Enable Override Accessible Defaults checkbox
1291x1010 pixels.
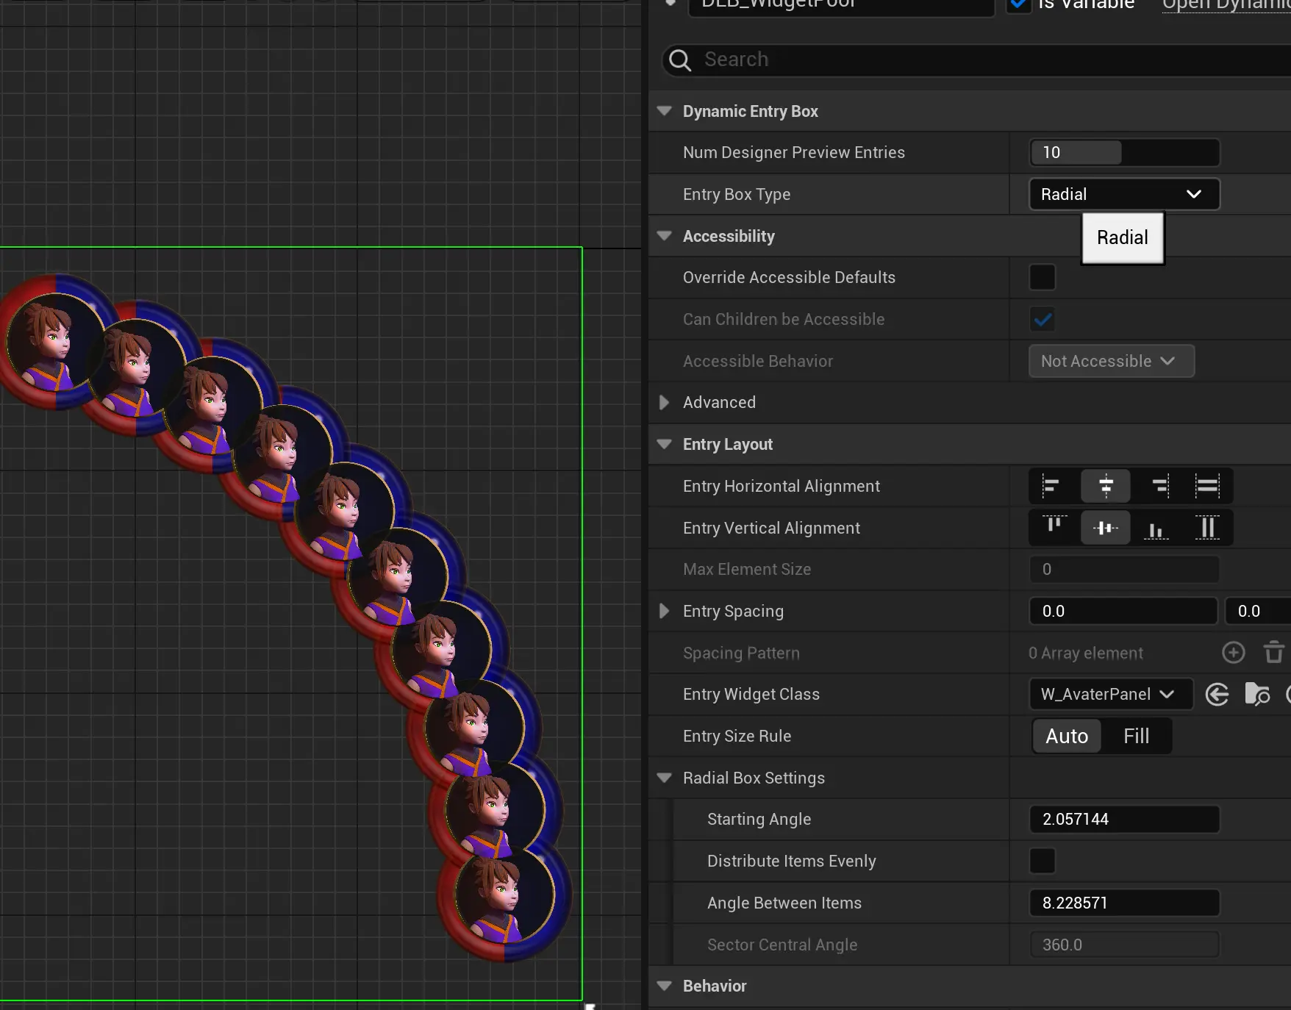(x=1042, y=278)
